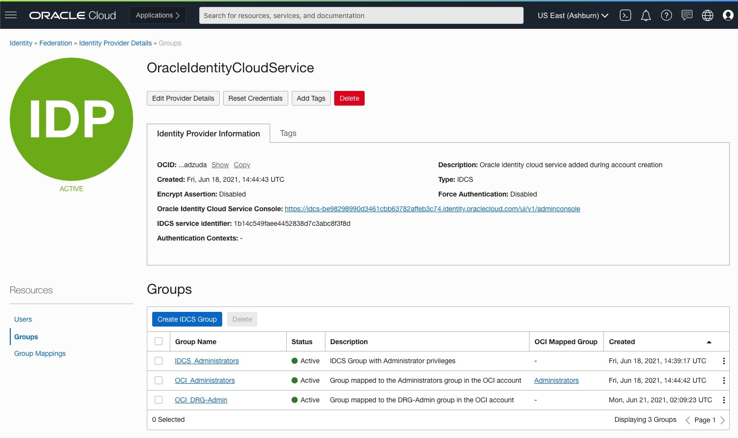Click the greyed Delete group button
738x438 pixels.
coord(242,319)
